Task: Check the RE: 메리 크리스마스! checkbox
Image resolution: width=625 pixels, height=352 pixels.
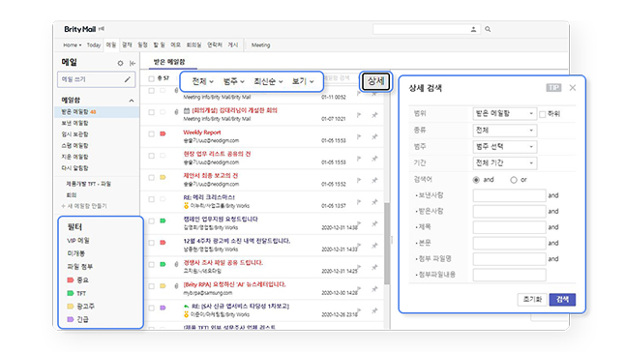Action: click(x=151, y=199)
